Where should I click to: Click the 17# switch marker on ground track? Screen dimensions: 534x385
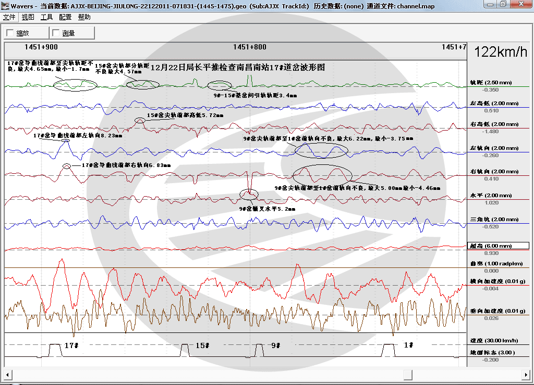tap(71, 345)
